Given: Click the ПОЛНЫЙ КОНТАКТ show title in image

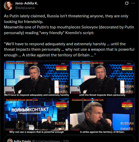Looking at the screenshot, I should (x=30, y=110).
